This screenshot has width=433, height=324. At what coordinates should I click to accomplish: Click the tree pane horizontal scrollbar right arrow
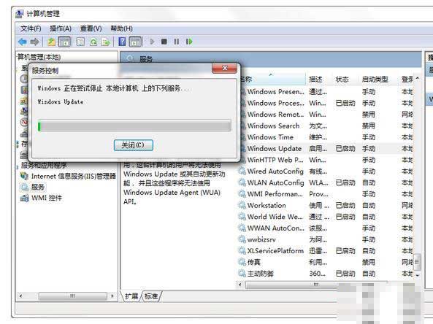(x=112, y=296)
